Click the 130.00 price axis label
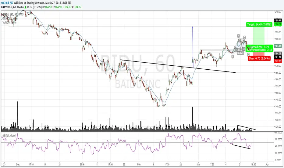This screenshot has height=168, width=284. (x=278, y=120)
